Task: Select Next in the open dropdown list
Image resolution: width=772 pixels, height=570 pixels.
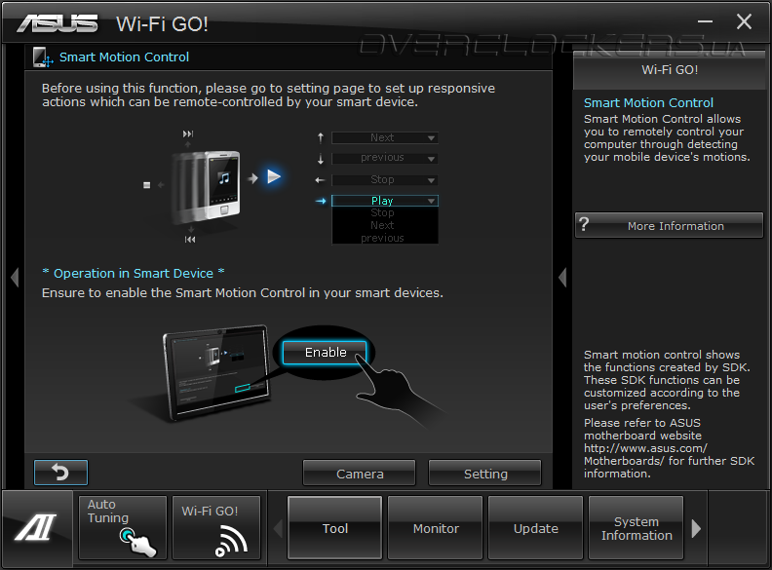Action: point(382,225)
